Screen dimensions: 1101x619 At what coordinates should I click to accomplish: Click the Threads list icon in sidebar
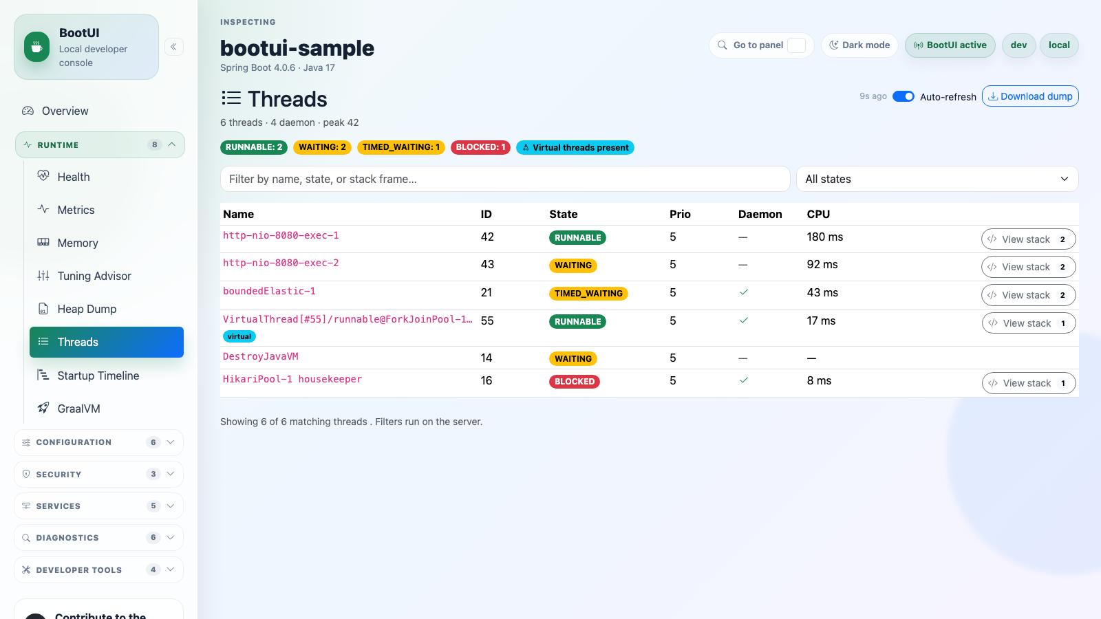coord(43,342)
